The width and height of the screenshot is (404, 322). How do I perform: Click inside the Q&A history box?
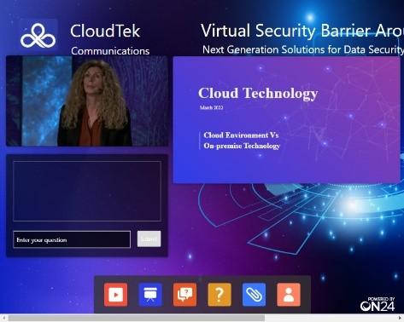pos(87,191)
